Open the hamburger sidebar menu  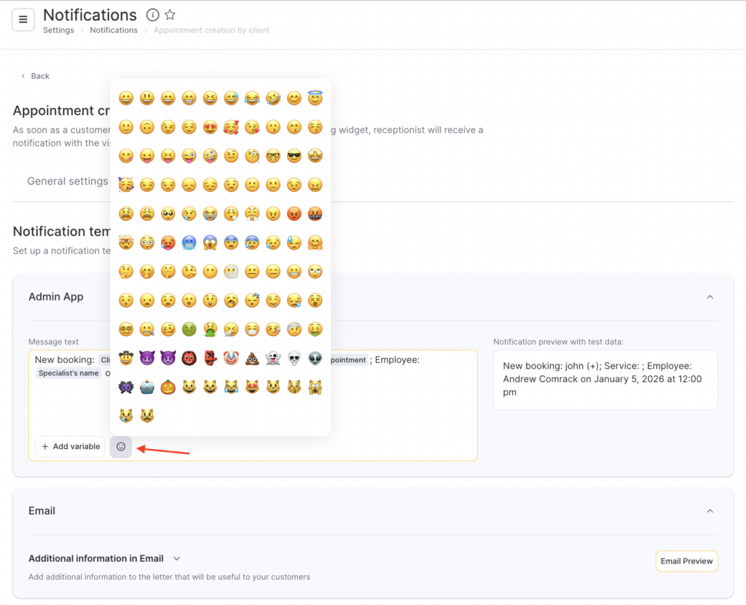click(x=23, y=20)
